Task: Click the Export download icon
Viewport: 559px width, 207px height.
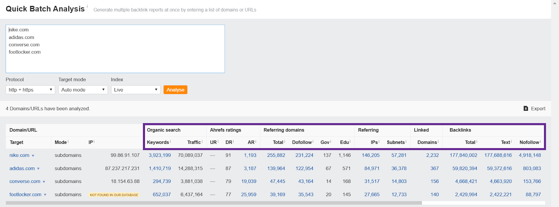Action: coord(526,109)
